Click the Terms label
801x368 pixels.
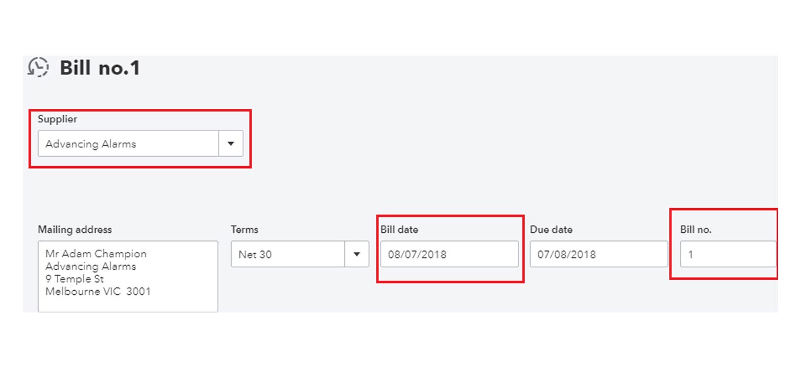pos(245,229)
